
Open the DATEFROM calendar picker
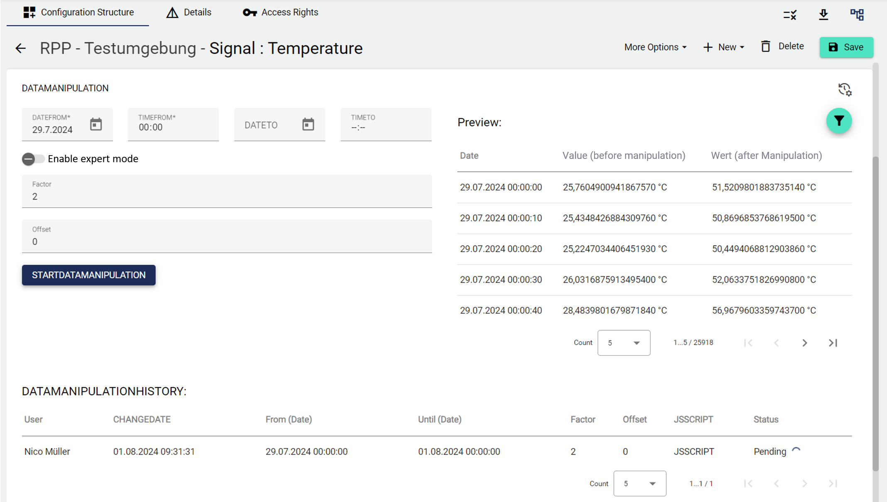(x=96, y=124)
